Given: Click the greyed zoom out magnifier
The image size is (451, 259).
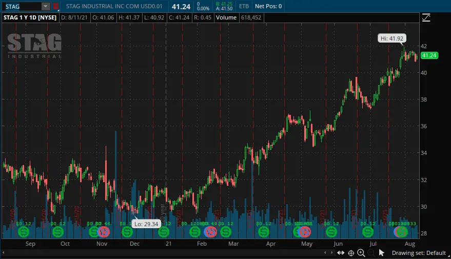Looking at the screenshot, I should point(371,253).
